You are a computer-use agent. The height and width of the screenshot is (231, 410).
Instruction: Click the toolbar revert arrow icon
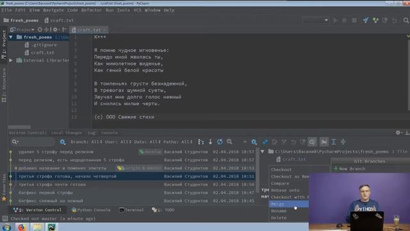[395, 20]
